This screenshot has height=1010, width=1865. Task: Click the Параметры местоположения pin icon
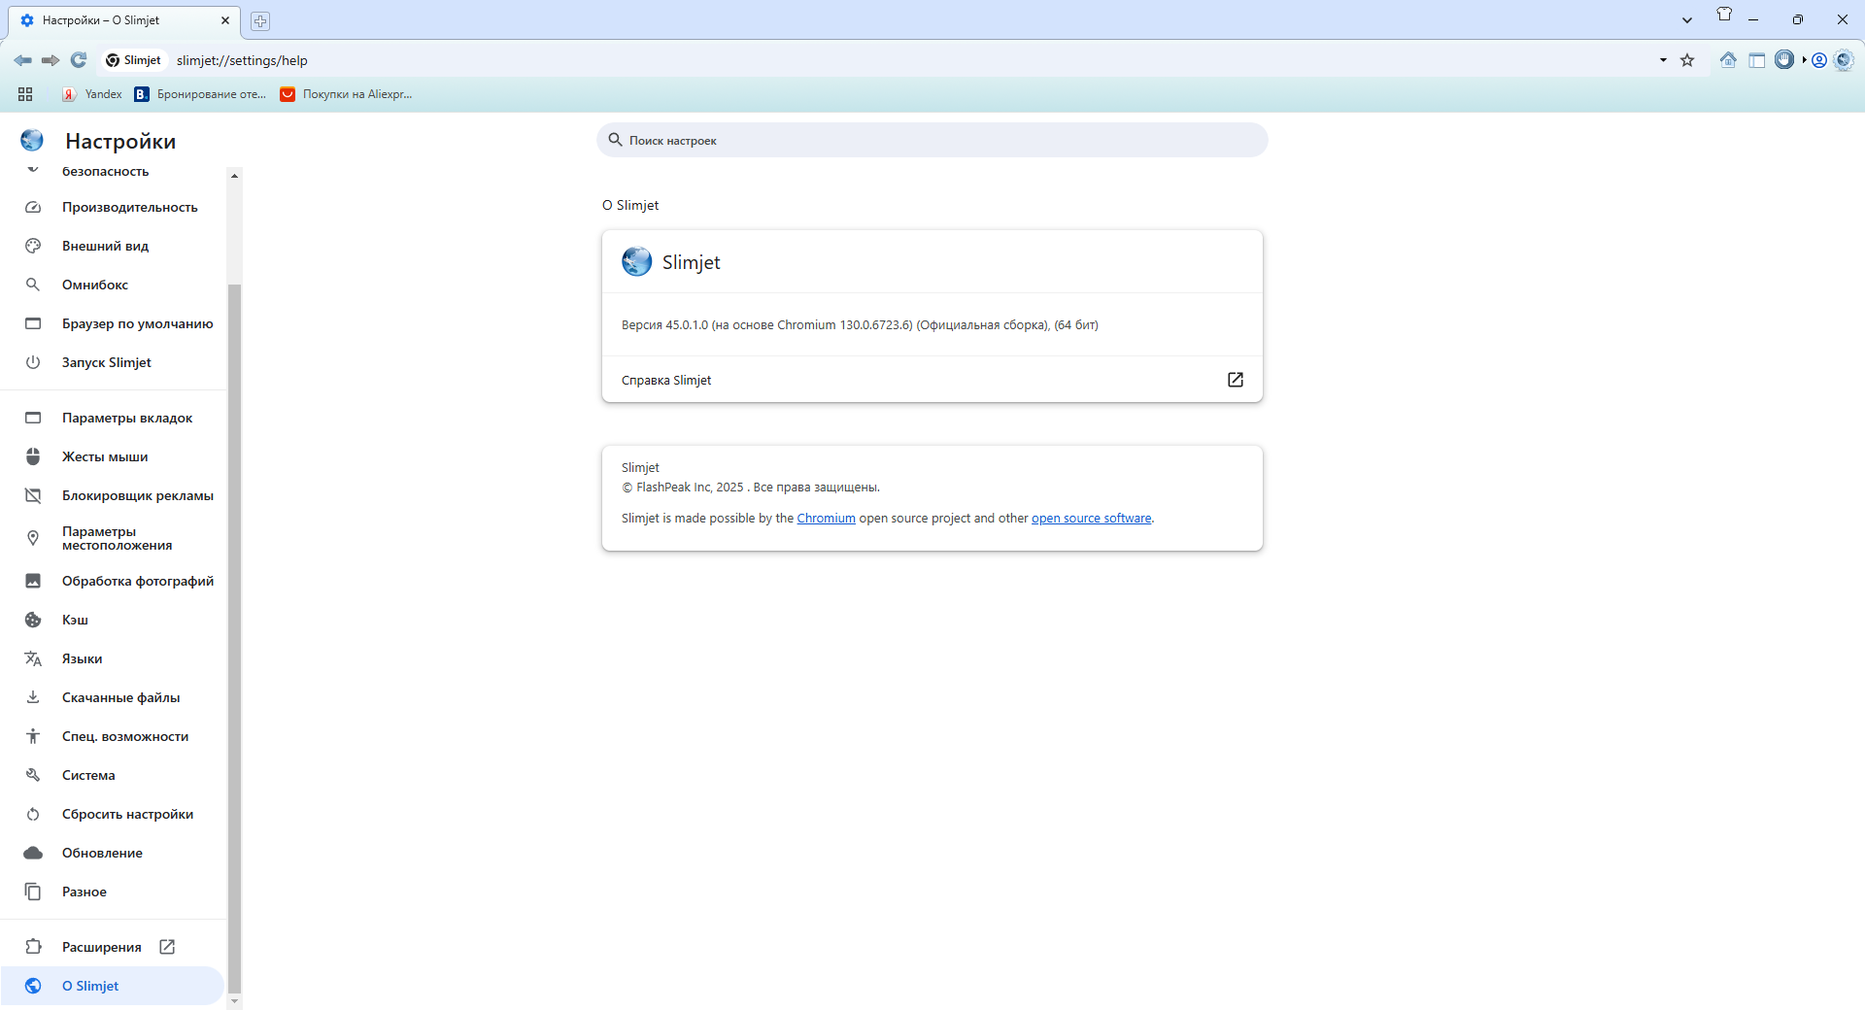(33, 538)
